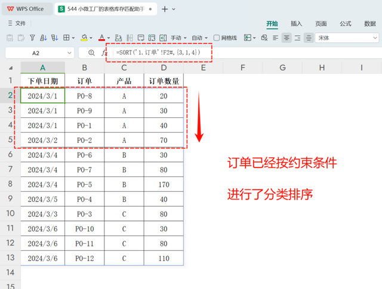Switch to the 公式 ribbon tab
The width and height of the screenshot is (382, 289).
346,24
